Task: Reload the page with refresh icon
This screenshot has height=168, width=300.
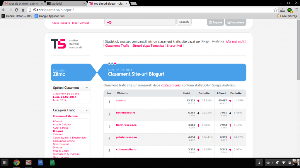Action: click(x=17, y=10)
